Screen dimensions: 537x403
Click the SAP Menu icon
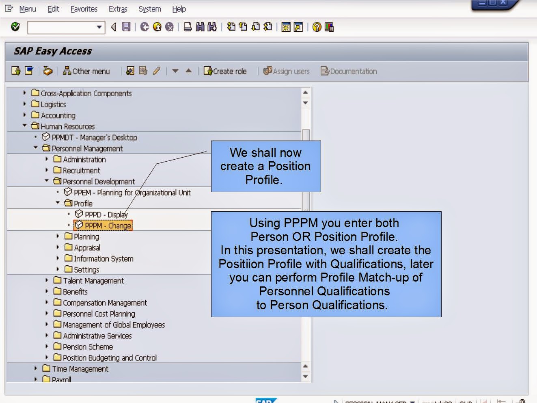click(x=29, y=71)
